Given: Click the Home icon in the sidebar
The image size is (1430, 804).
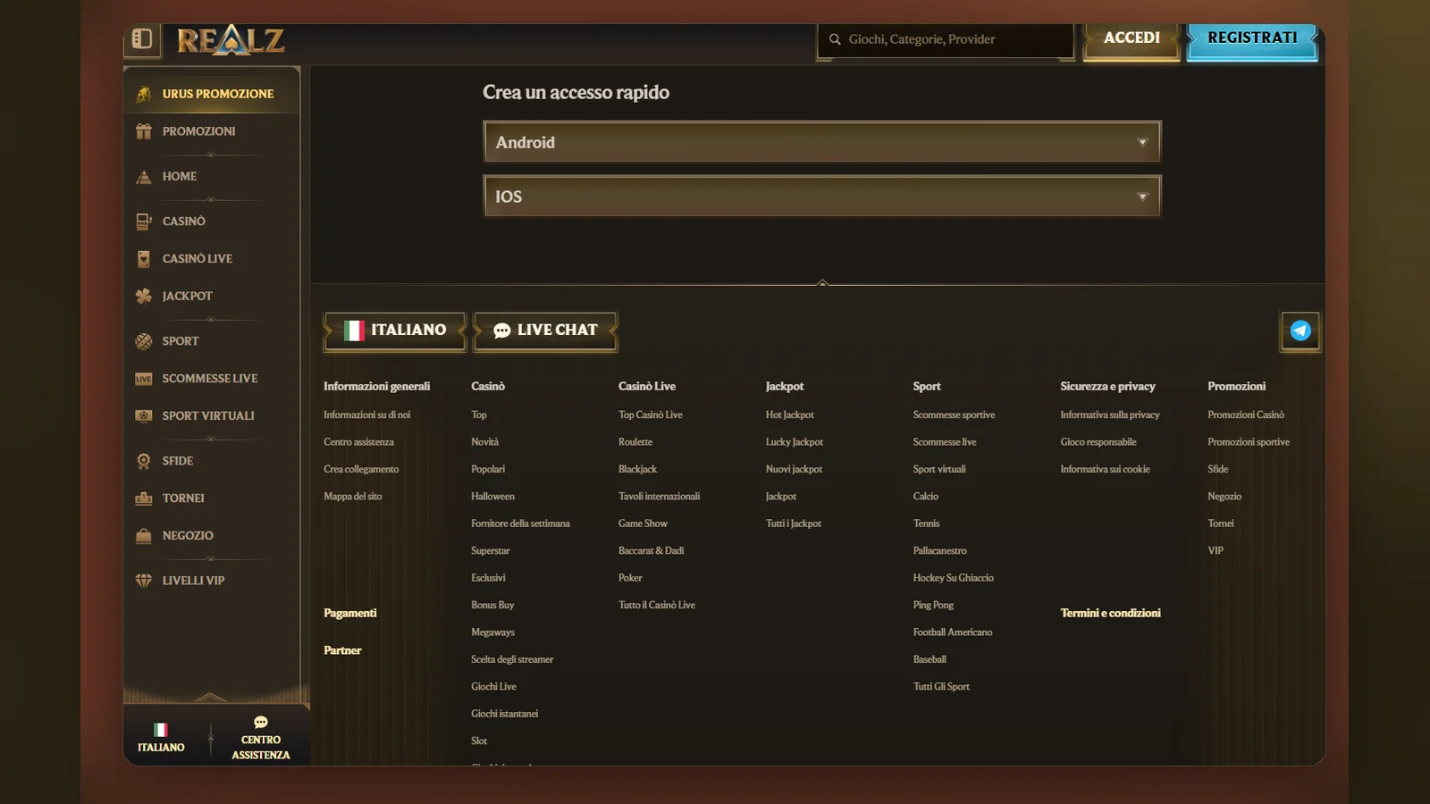Looking at the screenshot, I should click(143, 177).
